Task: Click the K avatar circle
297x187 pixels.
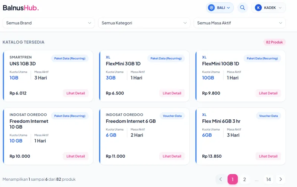Action: pyautogui.click(x=258, y=8)
